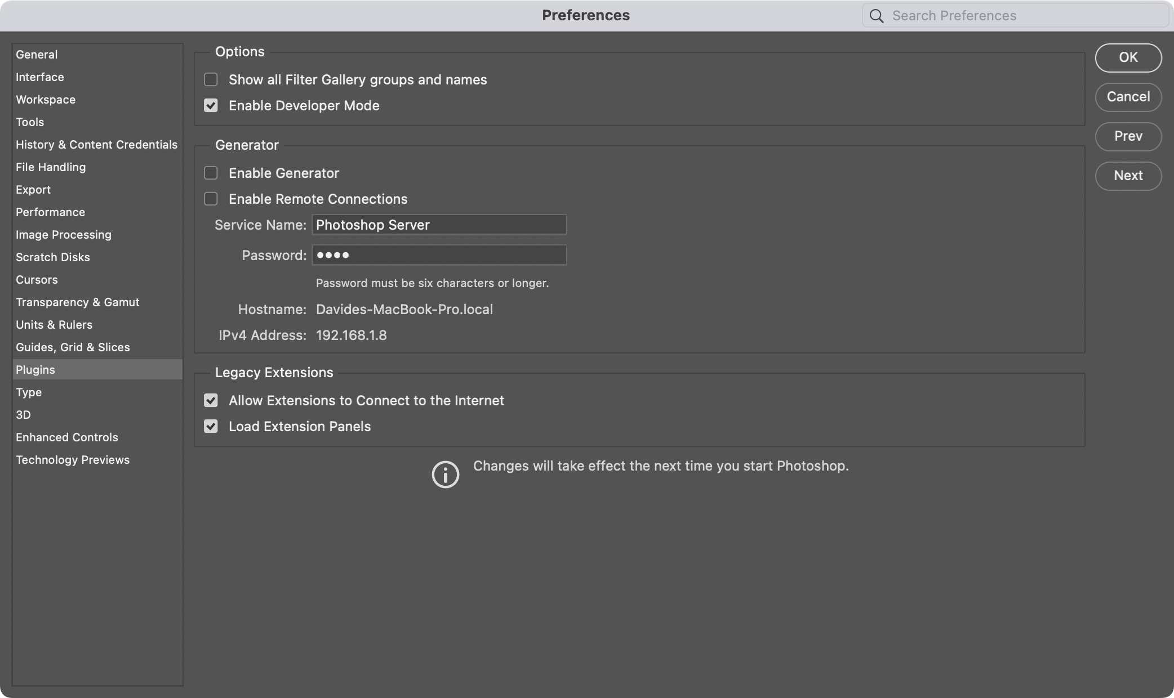The image size is (1174, 698).
Task: Enable Enable Generator checkbox
Action: coord(210,173)
